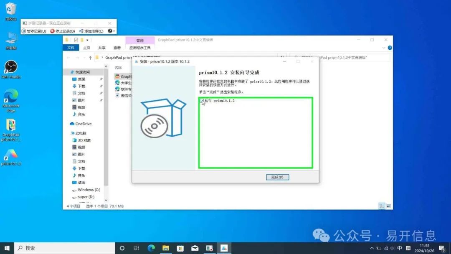This screenshot has height=254, width=451.
Task: Open the 共享 ribbon tab
Action: tap(102, 48)
